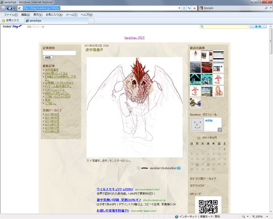Click the Google search box in toolbar
The image size is (273, 219).
point(234,8)
